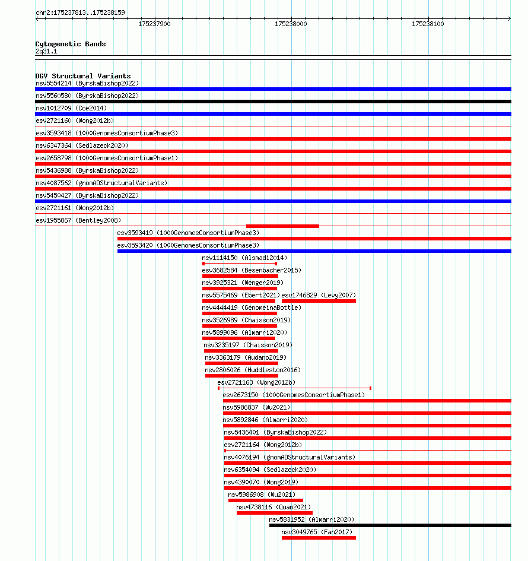The height and width of the screenshot is (561, 528).
Task: Select esv2721164 (Wong2012b) label
Action: point(263,445)
